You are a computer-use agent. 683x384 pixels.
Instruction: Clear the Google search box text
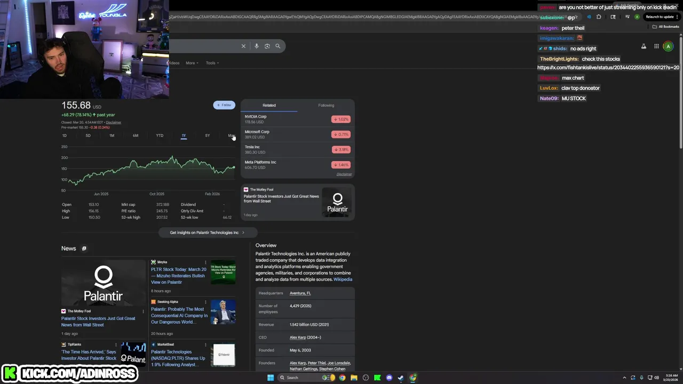click(243, 46)
